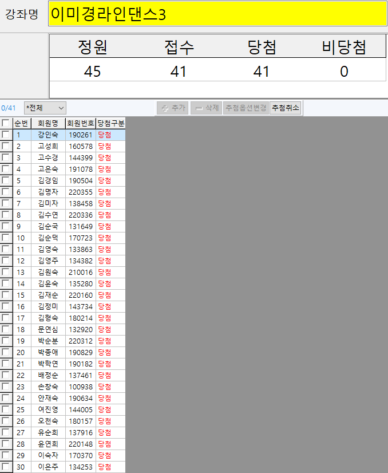Screen dimensions: 388x473
Task: Click the 삭제 button
Action: click(207, 108)
